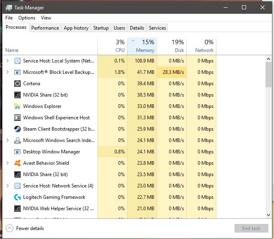The image size is (274, 239).
Task: Select Logitech Gaming Framework process name
Action: tap(54, 197)
